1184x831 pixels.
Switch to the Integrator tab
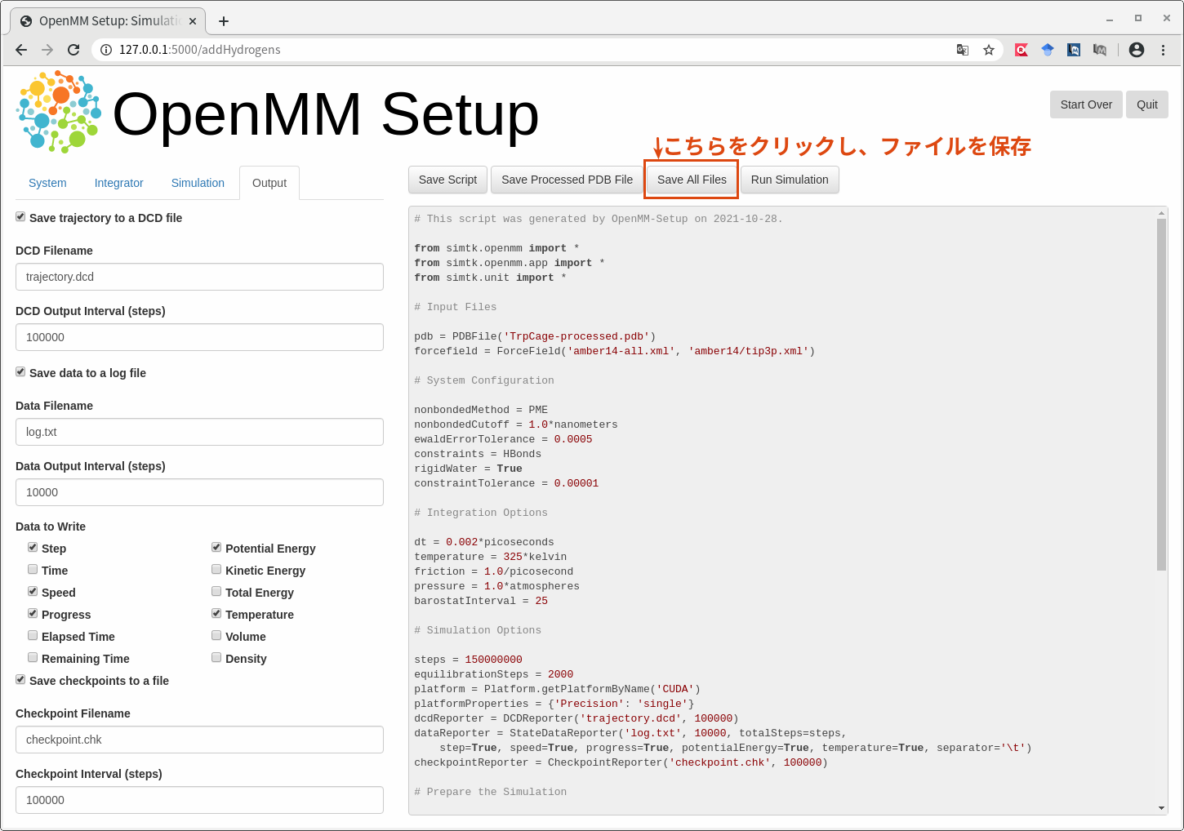118,183
